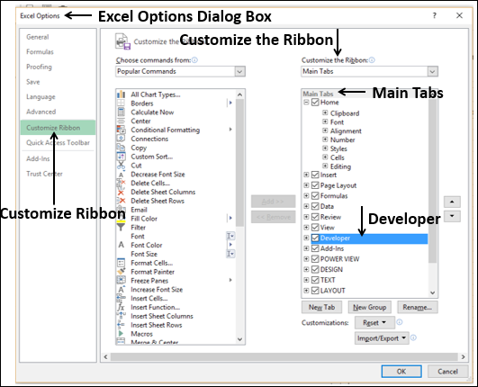Click the Font Color letter icon
The image size is (478, 387).
[121, 245]
